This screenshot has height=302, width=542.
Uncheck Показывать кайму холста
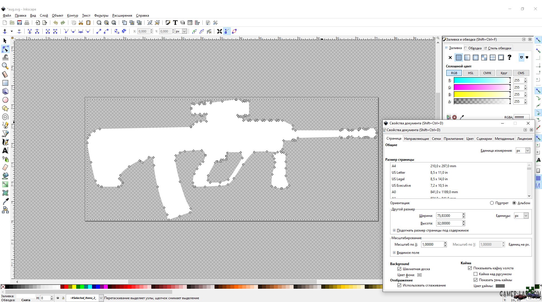point(470,268)
